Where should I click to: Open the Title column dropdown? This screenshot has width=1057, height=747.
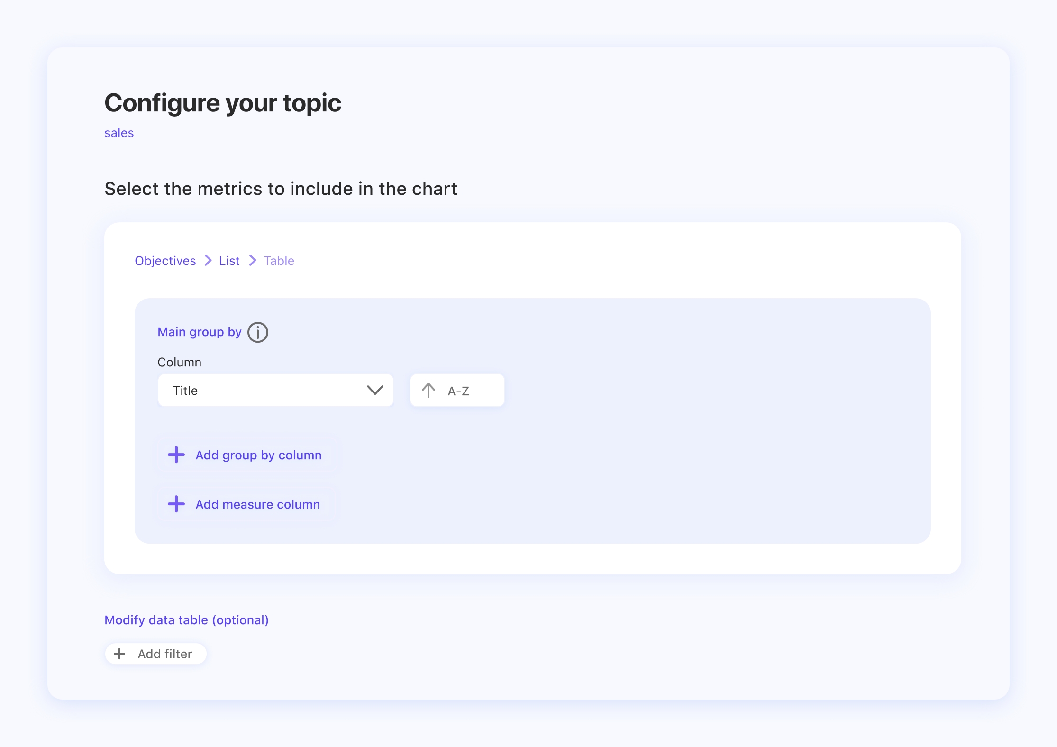[276, 390]
